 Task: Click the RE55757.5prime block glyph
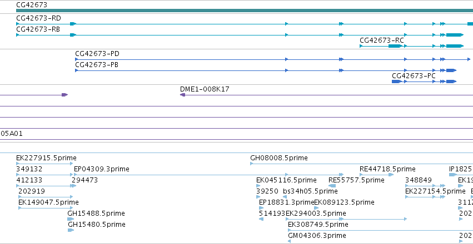pyautogui.click(x=332, y=186)
